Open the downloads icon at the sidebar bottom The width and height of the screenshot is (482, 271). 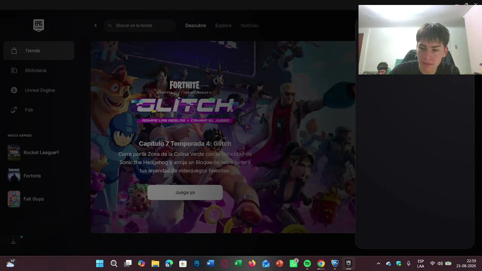(x=14, y=242)
